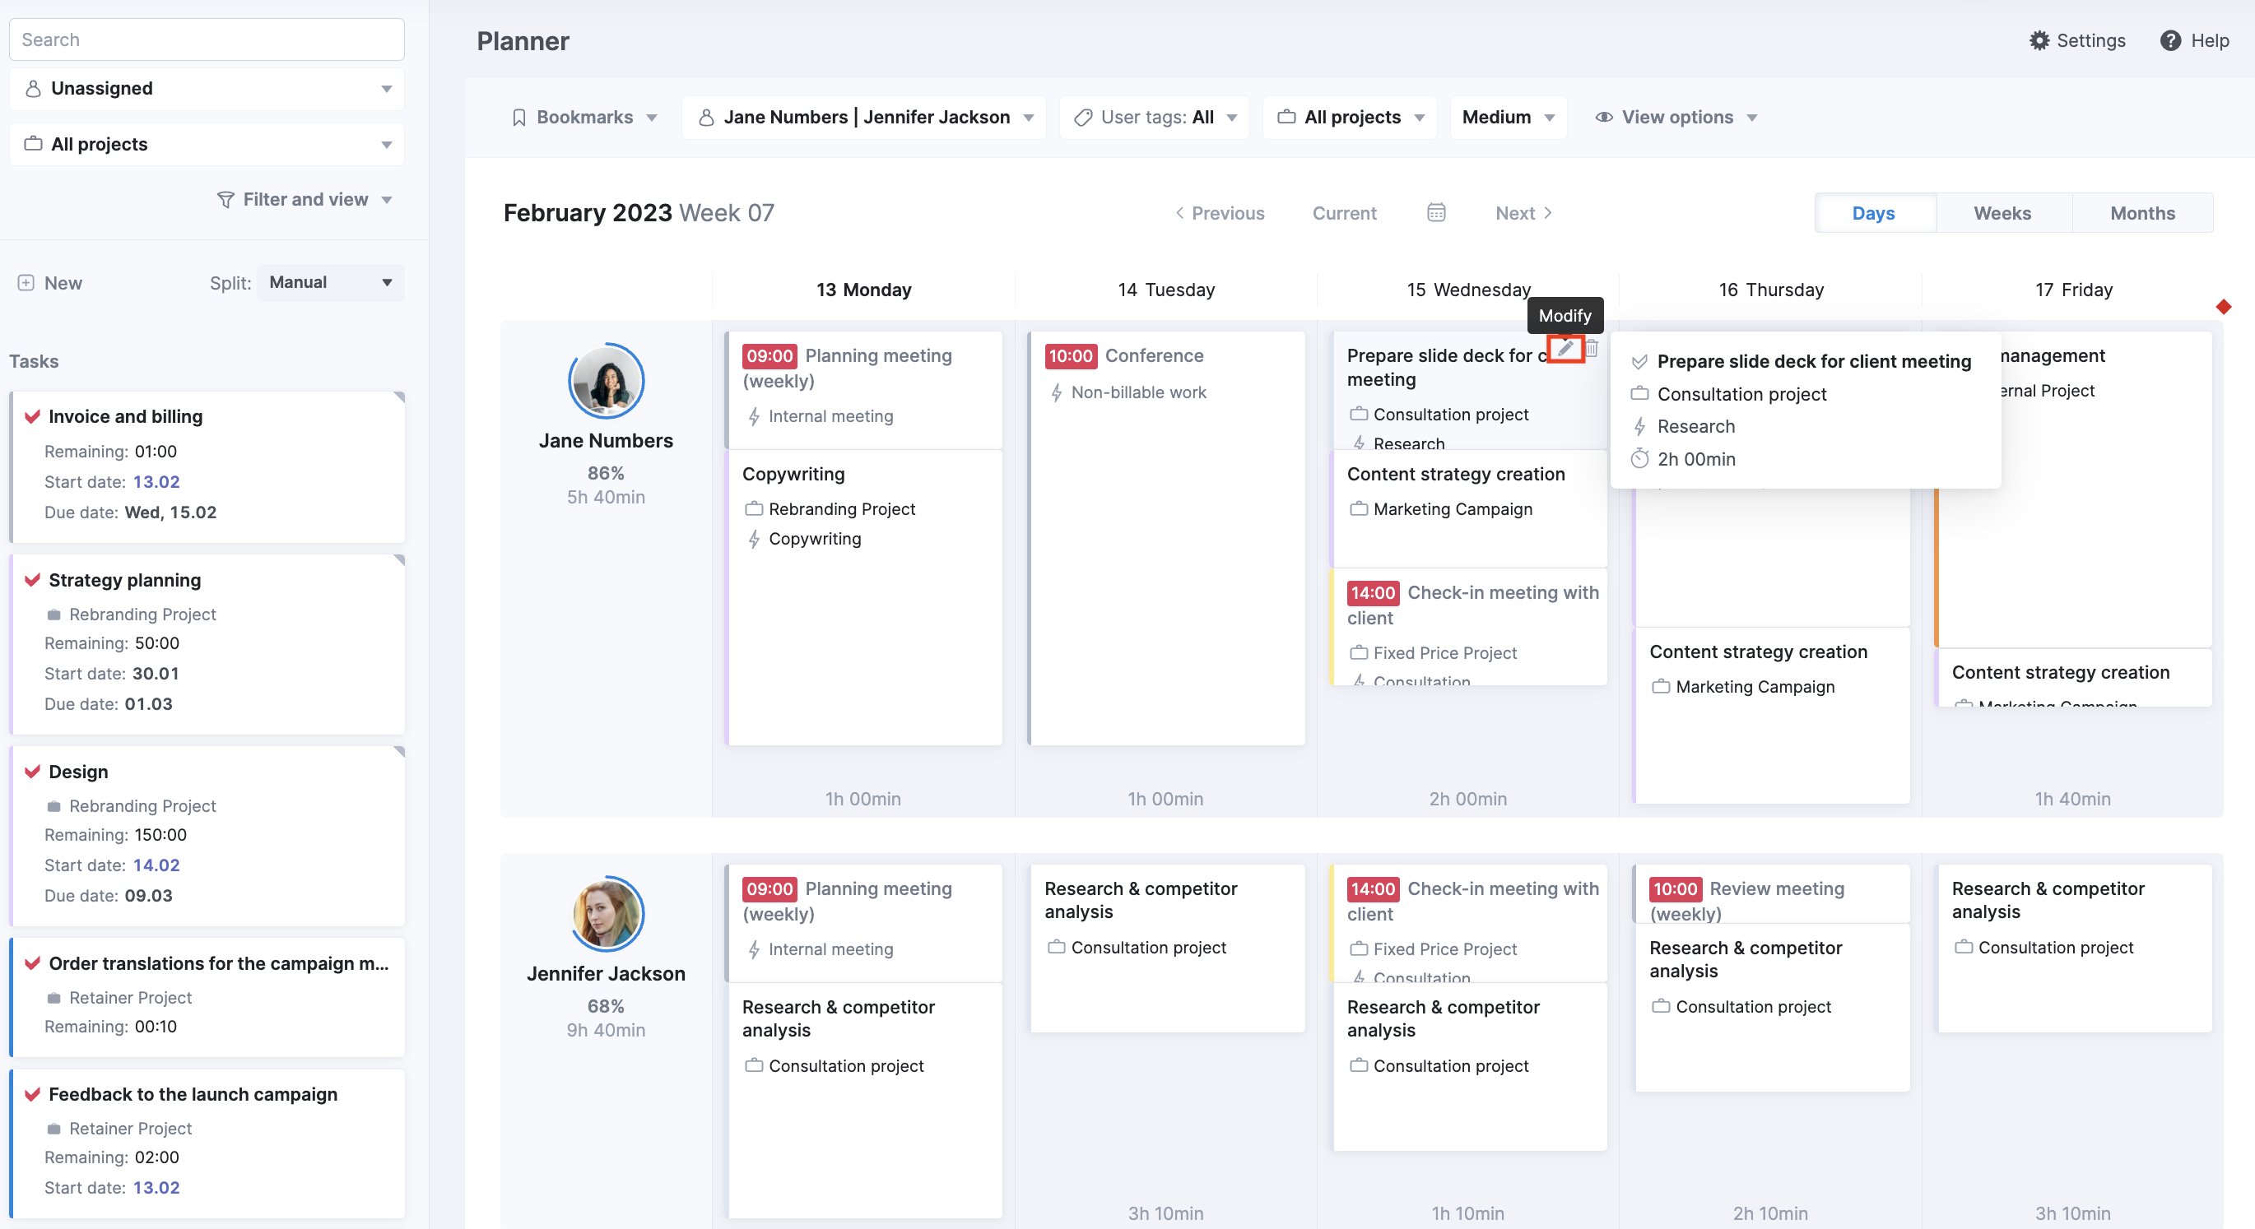Click the check icon in slide deck popup
Viewport: 2255px width, 1229px height.
1639,362
